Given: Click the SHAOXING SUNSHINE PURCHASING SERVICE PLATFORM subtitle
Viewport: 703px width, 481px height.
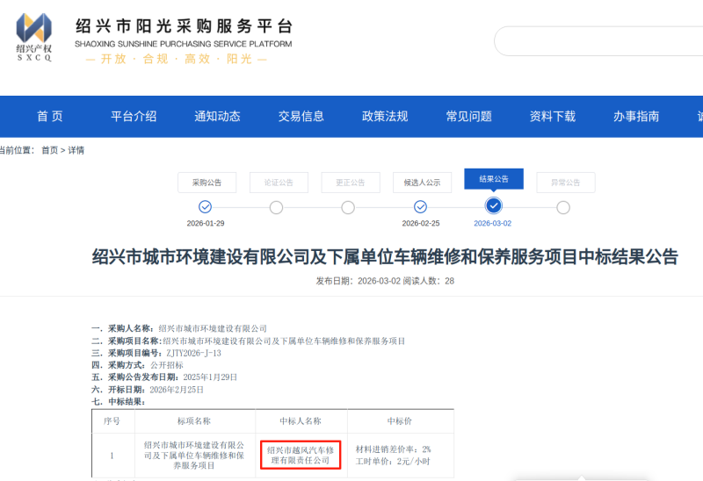Looking at the screenshot, I should 184,44.
